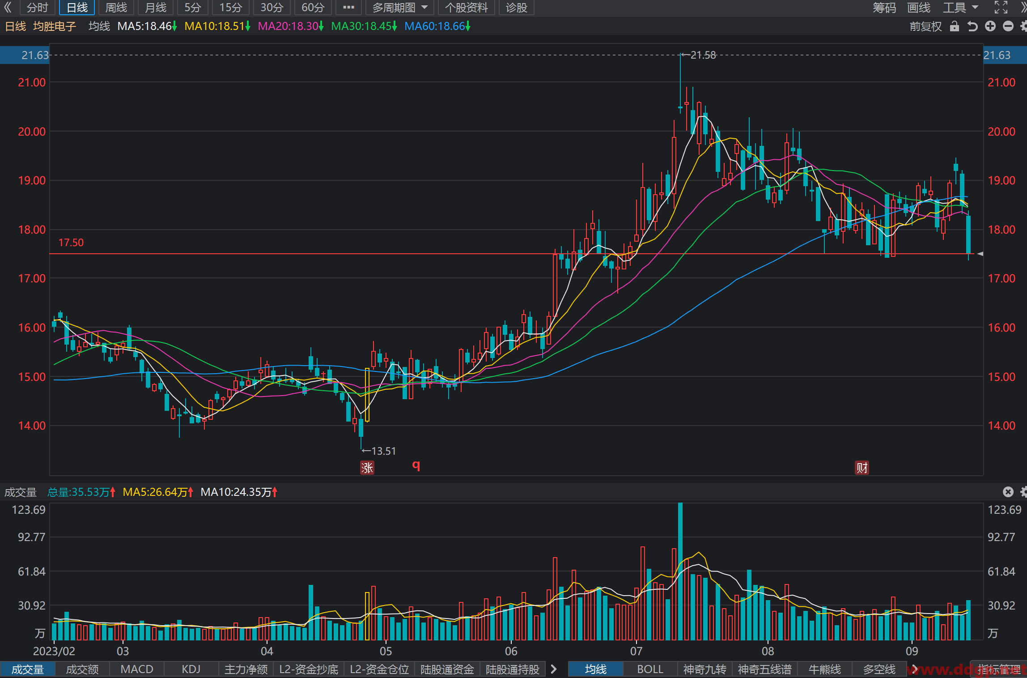Open the 个股资料 stock info button
Viewport: 1027px width, 678px height.
pos(466,8)
